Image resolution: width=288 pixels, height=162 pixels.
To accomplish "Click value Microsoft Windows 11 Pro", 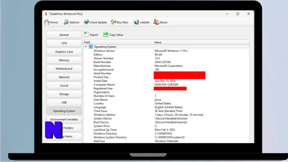I will point(171,51).
